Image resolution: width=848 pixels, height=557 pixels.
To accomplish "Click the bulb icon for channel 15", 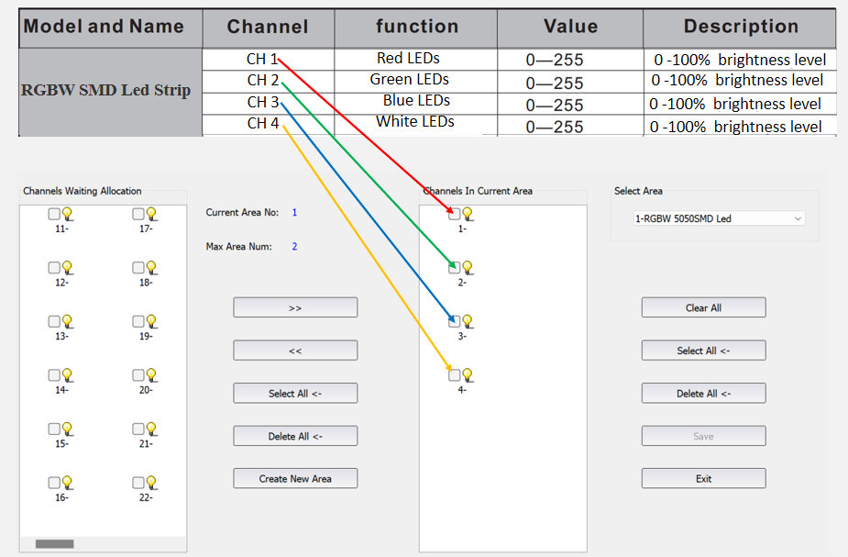I will [68, 429].
